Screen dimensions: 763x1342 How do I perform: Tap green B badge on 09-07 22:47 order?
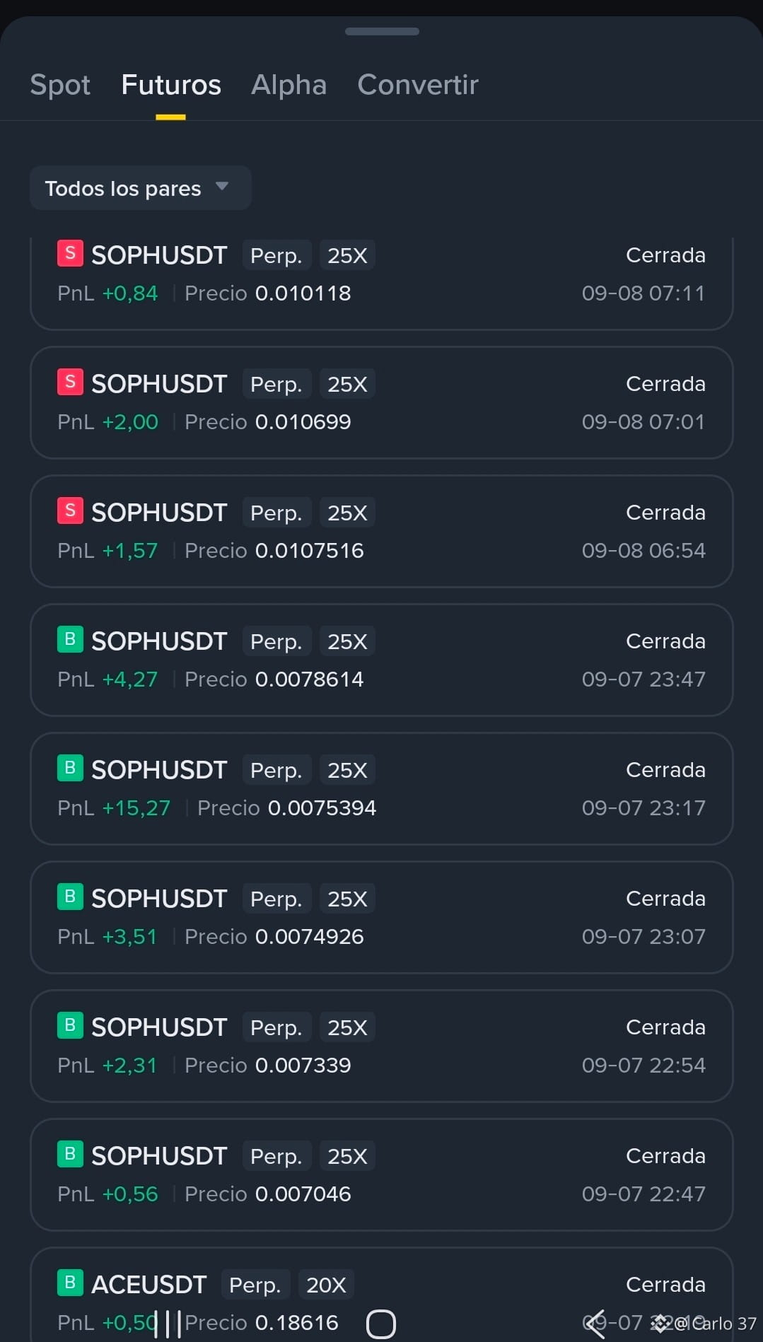click(70, 1155)
